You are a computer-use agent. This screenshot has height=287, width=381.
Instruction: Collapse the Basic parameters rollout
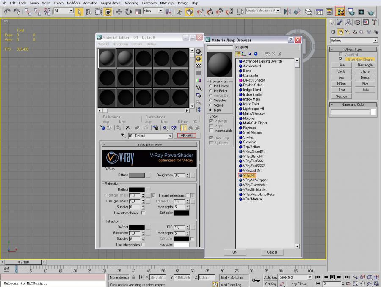pos(149,145)
